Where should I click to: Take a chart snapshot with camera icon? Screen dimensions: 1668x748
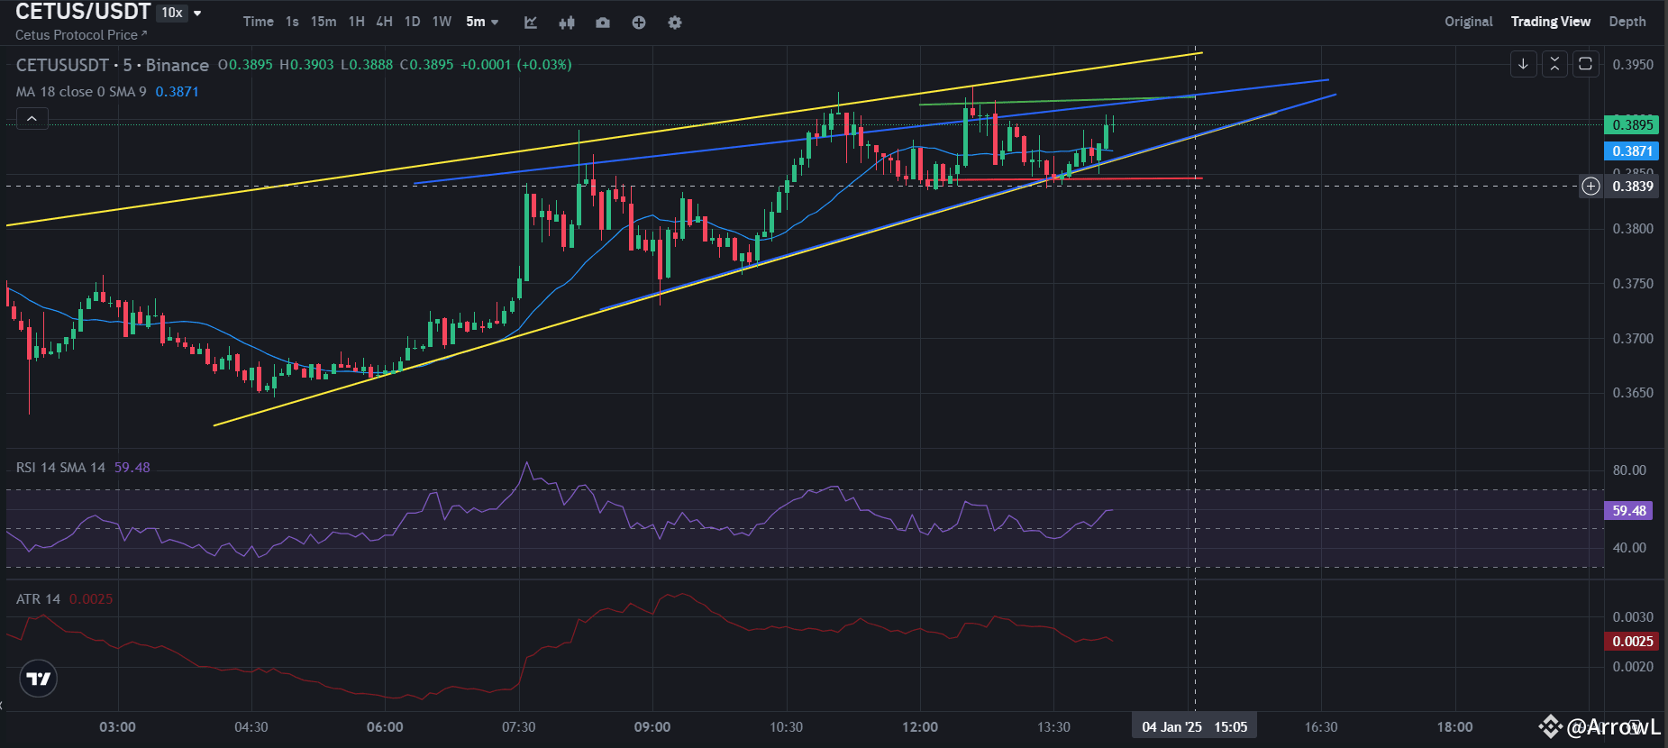tap(603, 23)
